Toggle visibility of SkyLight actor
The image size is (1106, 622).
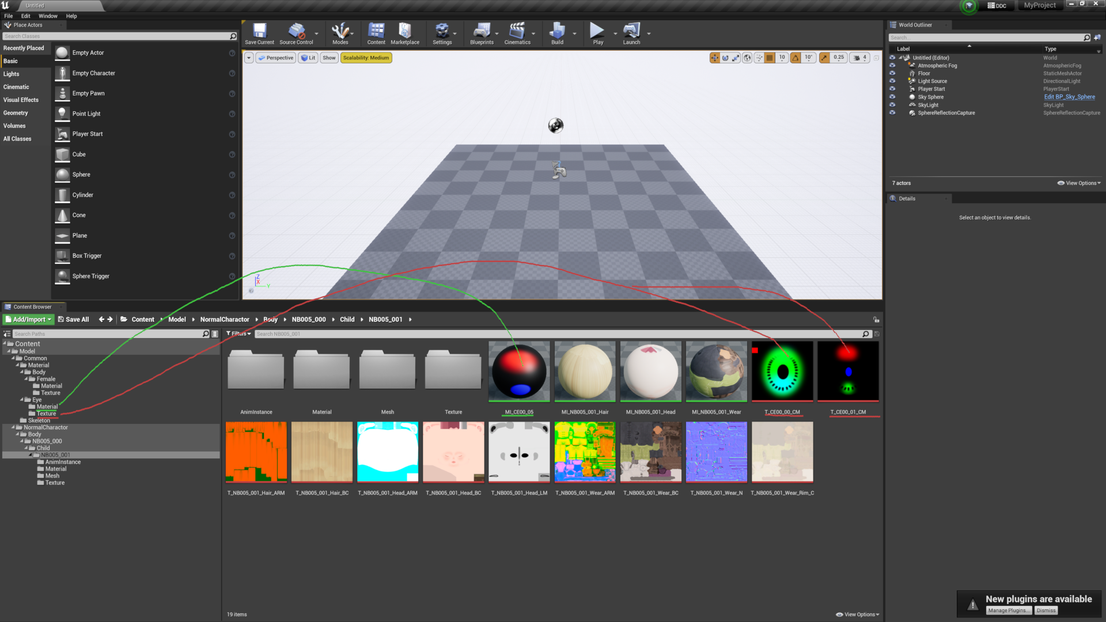click(892, 105)
